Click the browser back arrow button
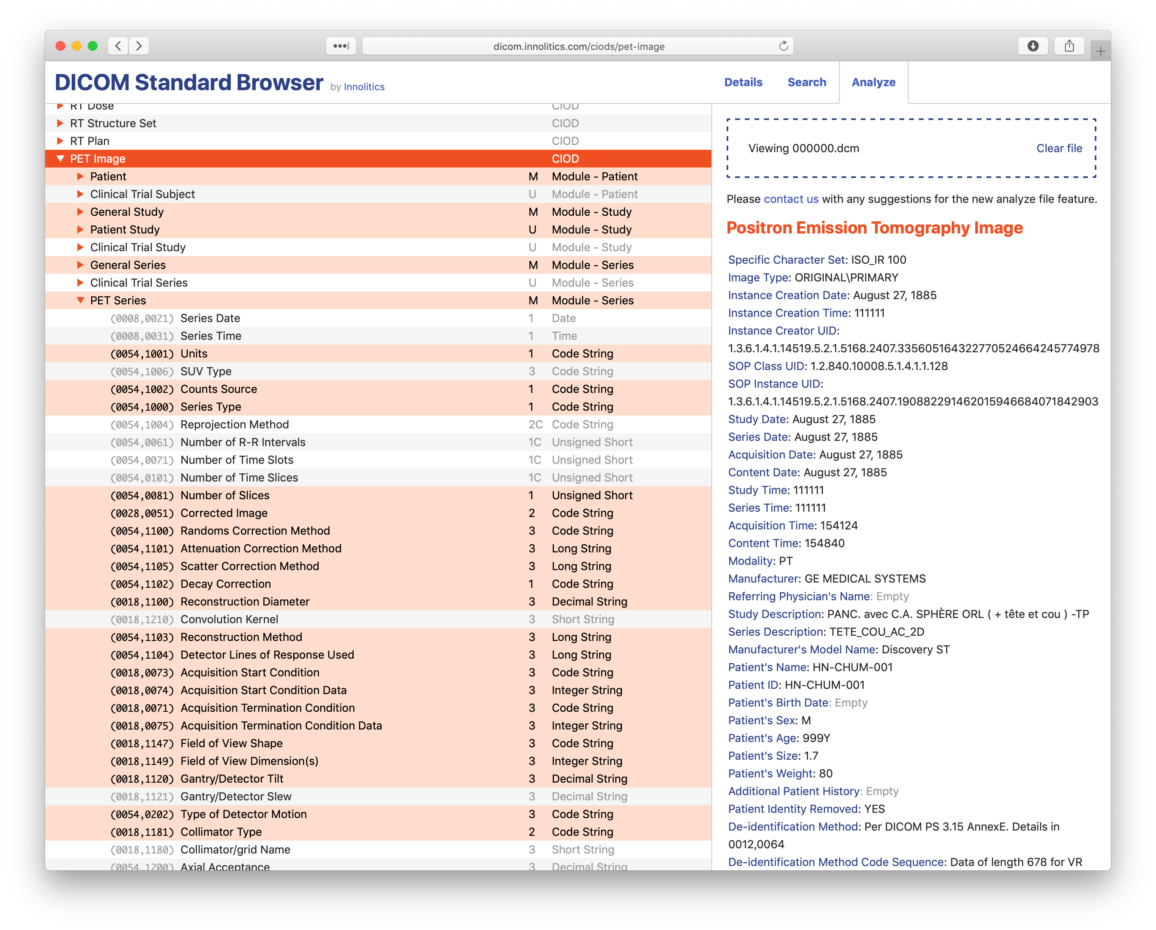 [118, 46]
